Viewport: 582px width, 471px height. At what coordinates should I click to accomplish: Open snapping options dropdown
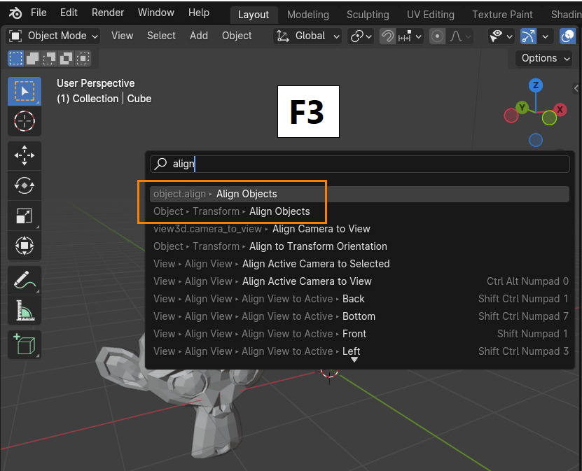pyautogui.click(x=410, y=36)
